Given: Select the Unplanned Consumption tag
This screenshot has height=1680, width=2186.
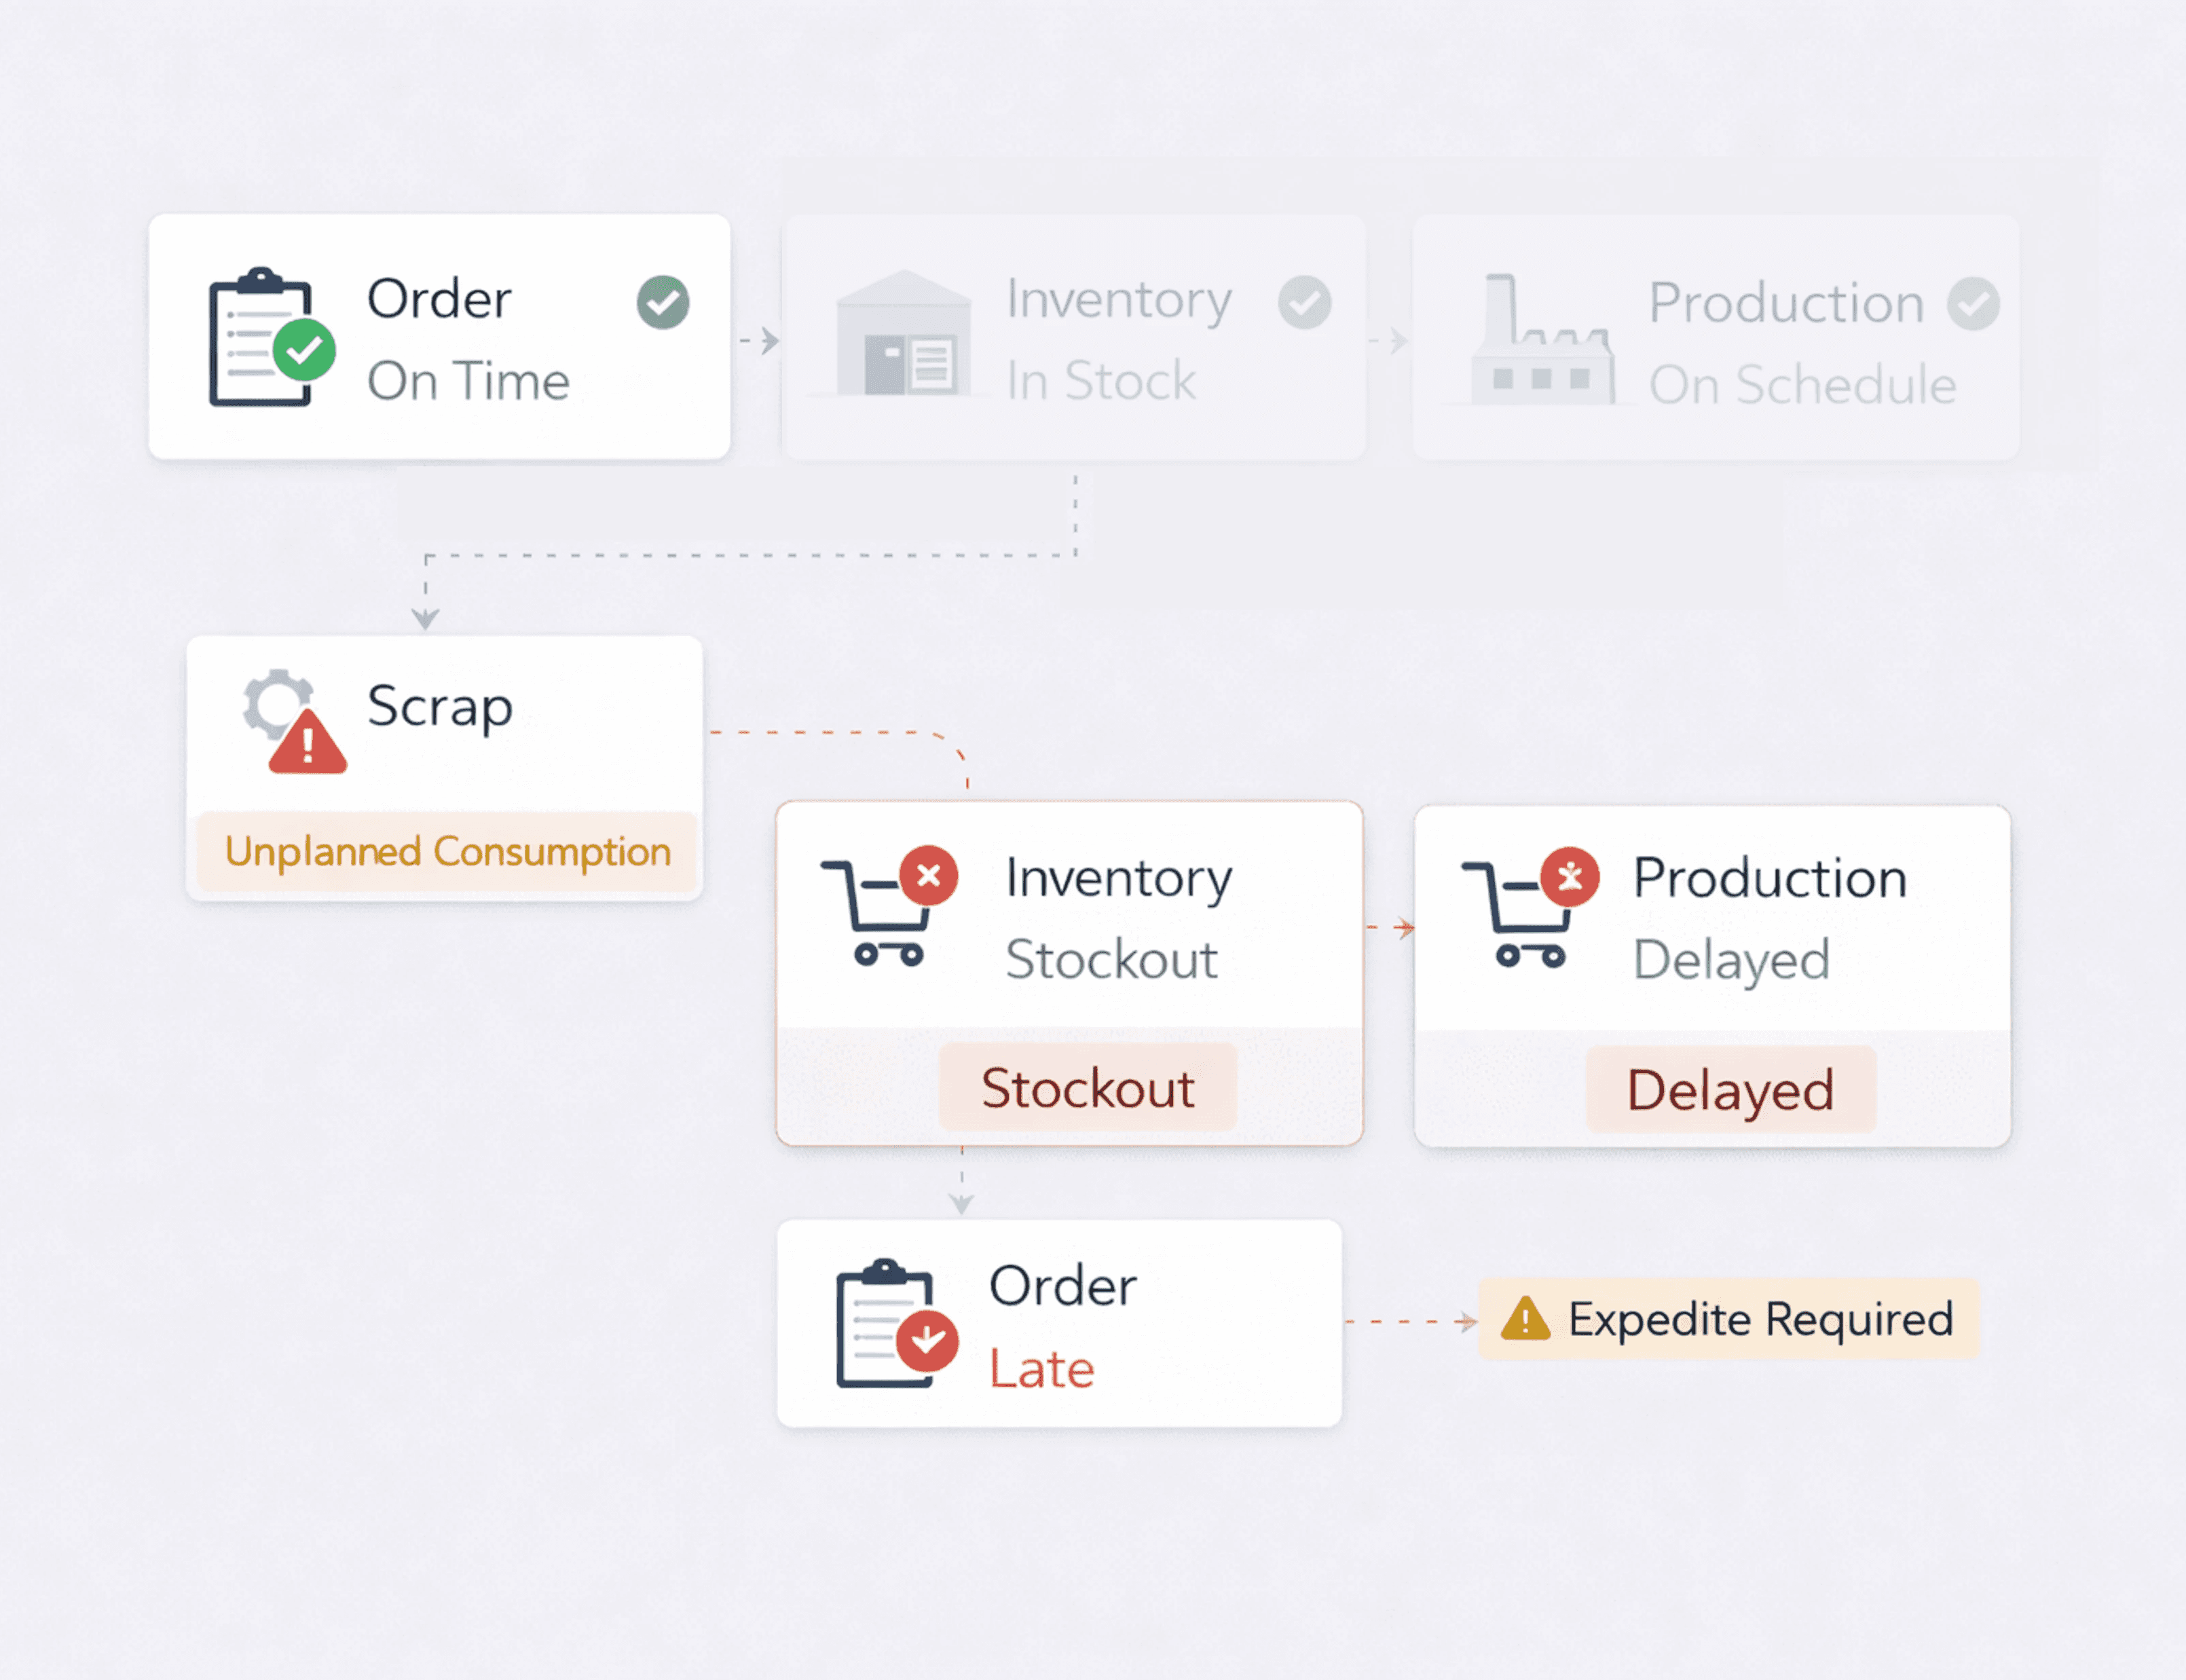Looking at the screenshot, I should (447, 852).
